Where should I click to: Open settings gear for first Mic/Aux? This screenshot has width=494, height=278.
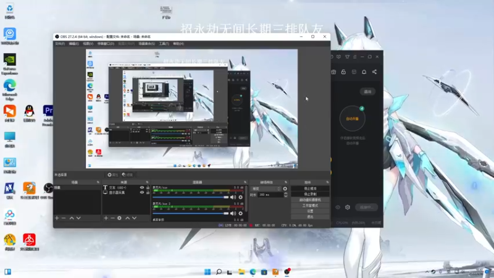241,197
